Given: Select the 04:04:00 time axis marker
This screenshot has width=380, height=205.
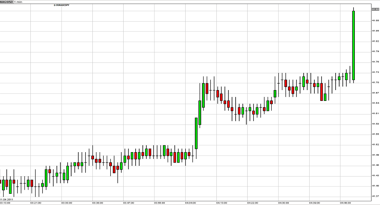Looking at the screenshot, I should point(190,203).
